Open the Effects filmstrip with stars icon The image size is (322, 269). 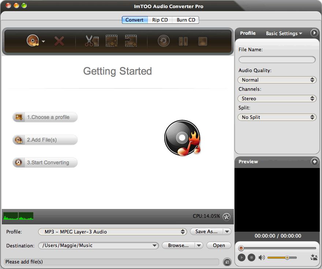click(112, 41)
